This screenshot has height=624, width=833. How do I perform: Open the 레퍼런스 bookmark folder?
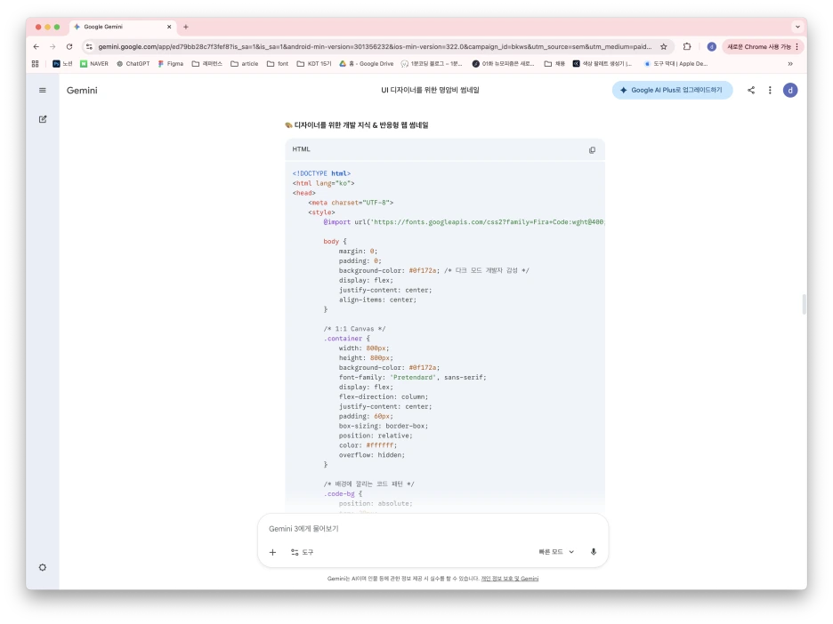click(x=207, y=64)
